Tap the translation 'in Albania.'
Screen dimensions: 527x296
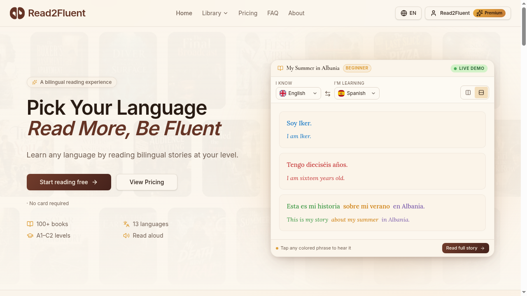(396, 220)
